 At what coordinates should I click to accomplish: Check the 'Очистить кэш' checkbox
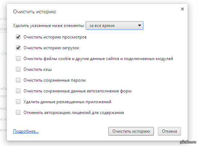pos(18,69)
